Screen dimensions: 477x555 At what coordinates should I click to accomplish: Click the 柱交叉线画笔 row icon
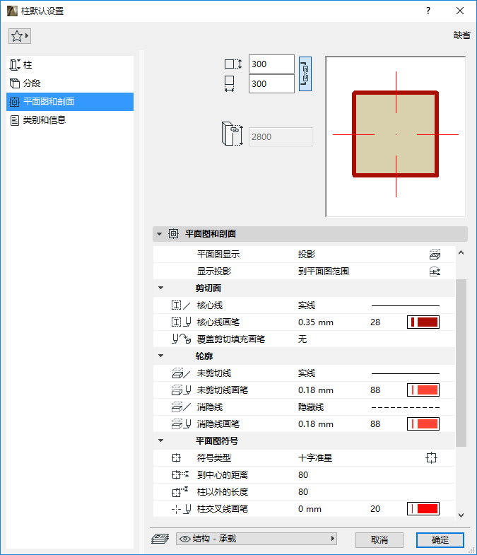(x=181, y=509)
